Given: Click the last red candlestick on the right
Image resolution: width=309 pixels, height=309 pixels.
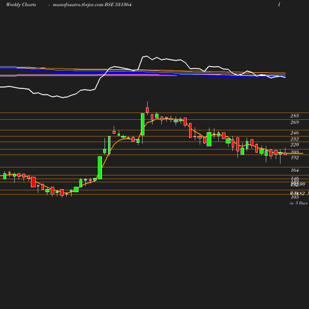Looking at the screenshot, I should coord(286,154).
